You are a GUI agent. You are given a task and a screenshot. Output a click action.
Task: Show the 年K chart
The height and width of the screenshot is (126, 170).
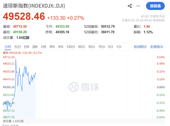[x=60, y=47]
